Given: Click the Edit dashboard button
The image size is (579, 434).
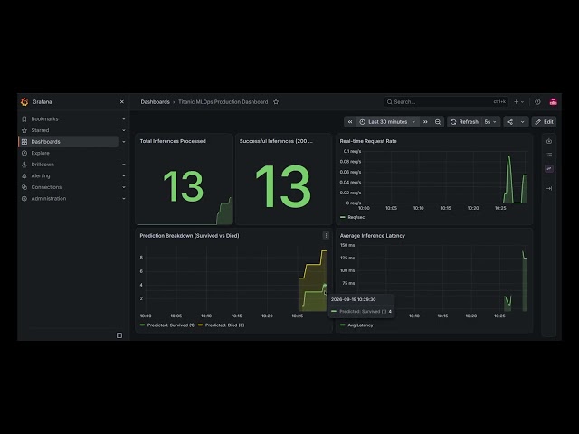Looking at the screenshot, I should (544, 122).
